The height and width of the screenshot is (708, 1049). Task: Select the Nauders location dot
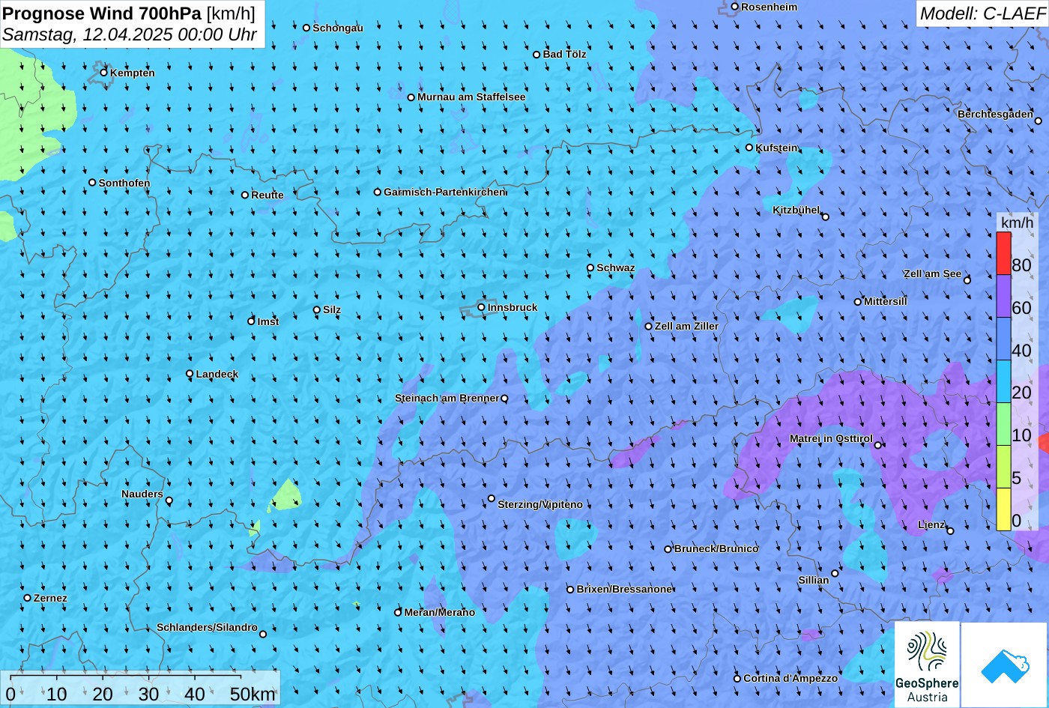[x=169, y=500]
